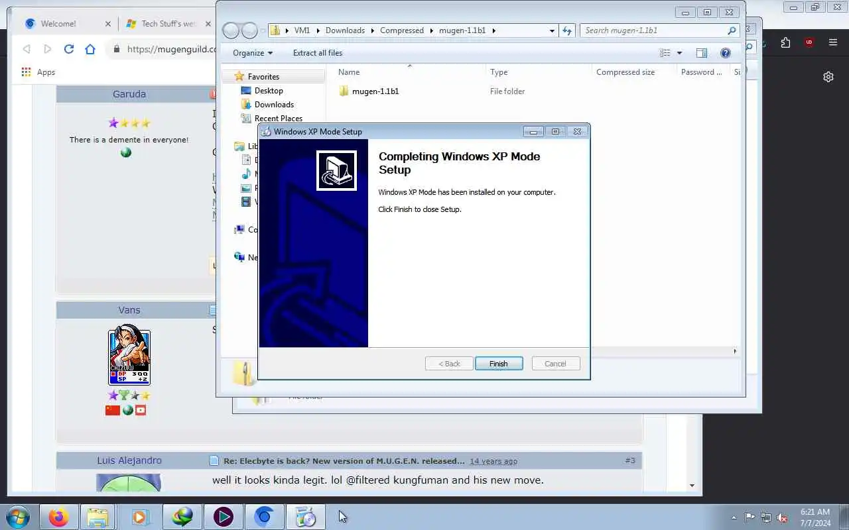Click the Explorer search box
Screen dimensions: 849x530
[x=659, y=30]
